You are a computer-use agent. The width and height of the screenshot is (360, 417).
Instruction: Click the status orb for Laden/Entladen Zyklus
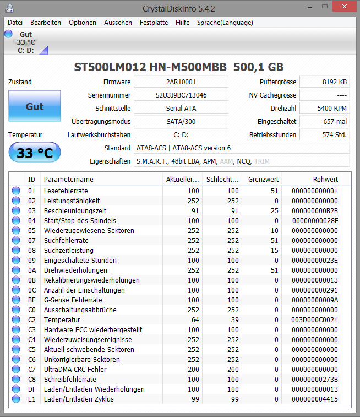16,399
